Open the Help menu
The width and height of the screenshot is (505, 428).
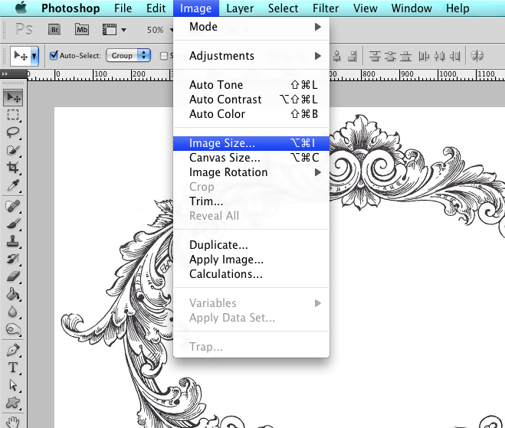coord(457,8)
